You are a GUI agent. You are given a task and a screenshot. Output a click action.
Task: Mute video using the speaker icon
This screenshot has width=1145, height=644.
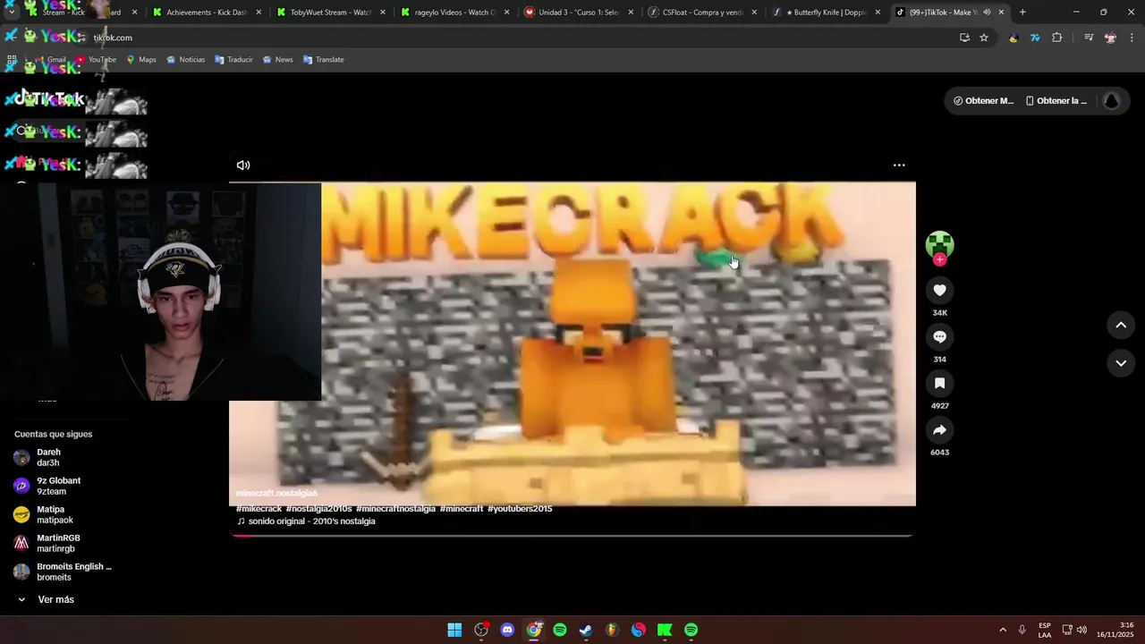click(243, 165)
